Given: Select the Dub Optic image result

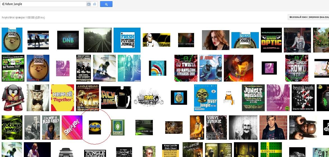Looking at the screenshot, I should tap(271, 40).
